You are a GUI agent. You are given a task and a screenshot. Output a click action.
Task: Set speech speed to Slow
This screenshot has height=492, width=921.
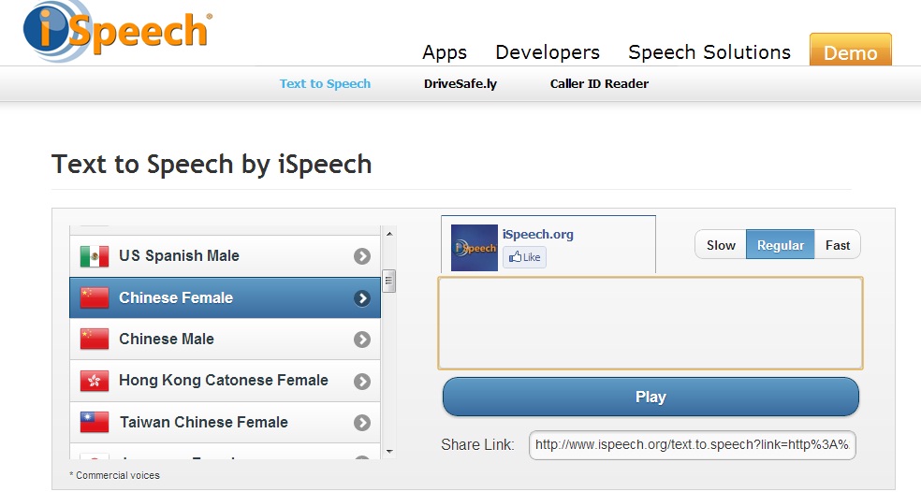pyautogui.click(x=721, y=245)
